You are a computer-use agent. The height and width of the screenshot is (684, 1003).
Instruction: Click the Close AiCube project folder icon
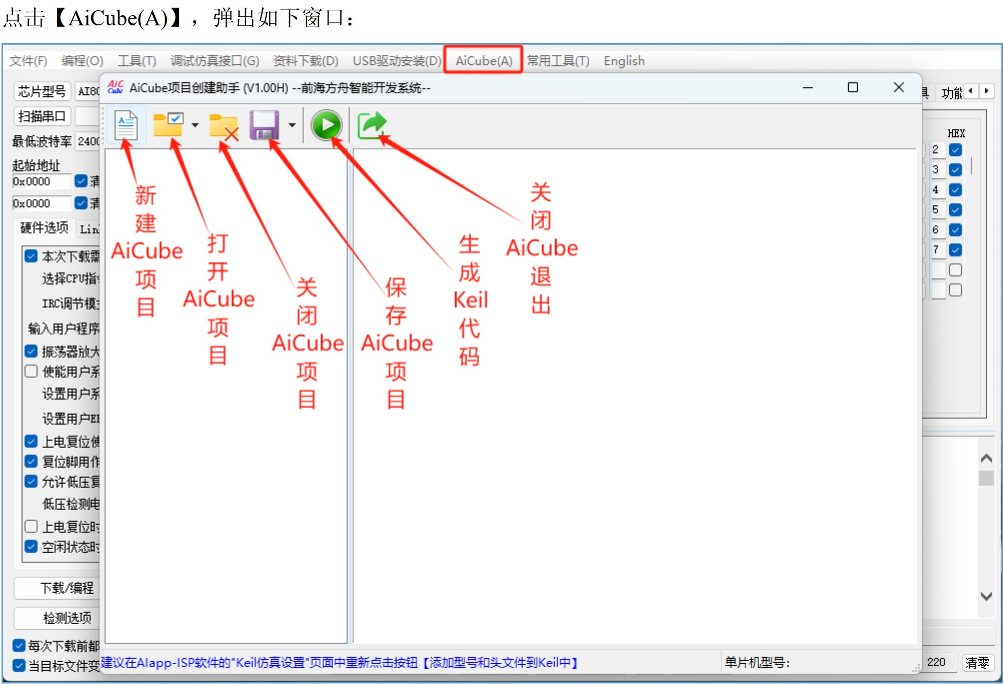tap(223, 126)
